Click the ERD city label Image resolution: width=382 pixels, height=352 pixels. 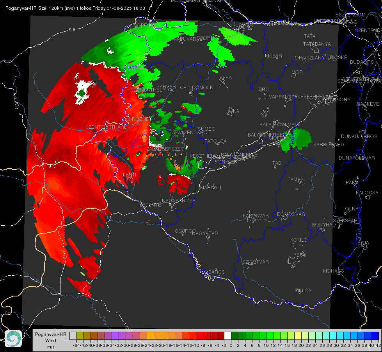(x=357, y=73)
